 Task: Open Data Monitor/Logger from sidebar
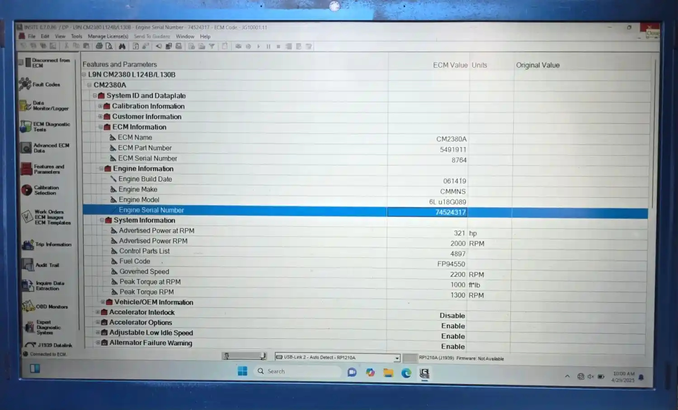click(x=50, y=106)
